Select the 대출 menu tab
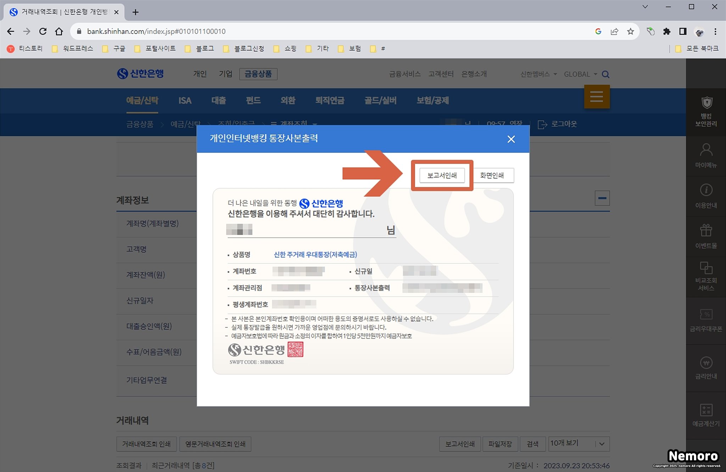The image size is (726, 472). [218, 101]
